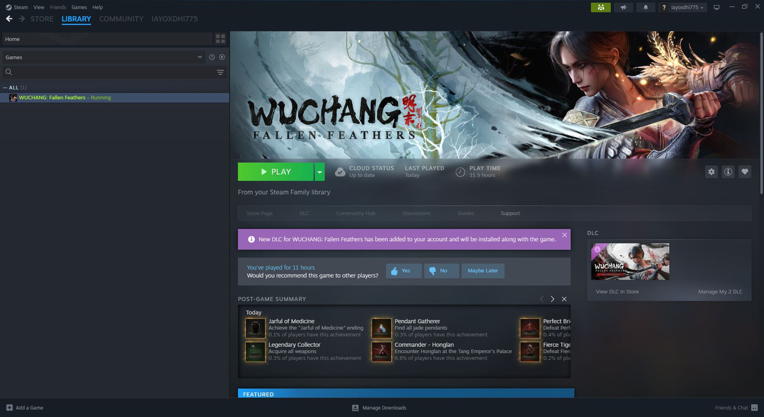The height and width of the screenshot is (417, 764).
Task: Expand the PLAY button dropdown arrow
Action: [x=320, y=172]
